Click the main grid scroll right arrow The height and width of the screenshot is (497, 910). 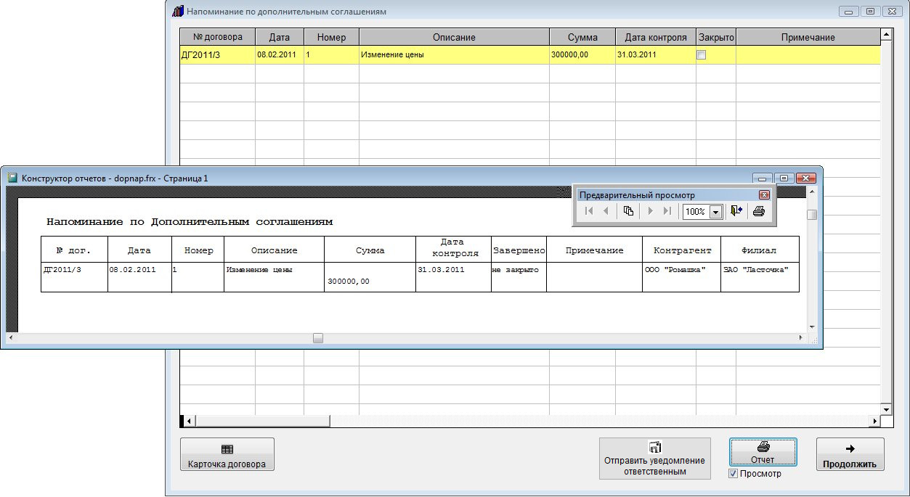tap(875, 421)
